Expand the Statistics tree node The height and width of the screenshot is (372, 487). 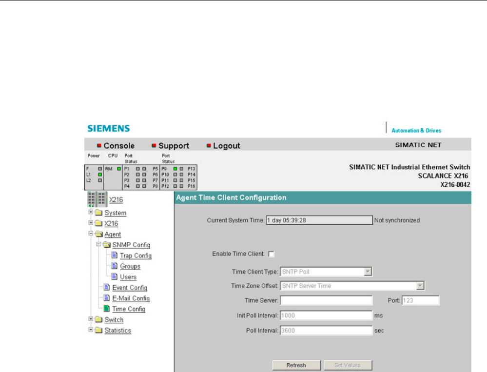(x=91, y=330)
